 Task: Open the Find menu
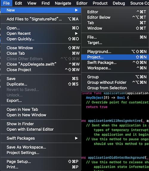pyautogui.click(x=46, y=3)
